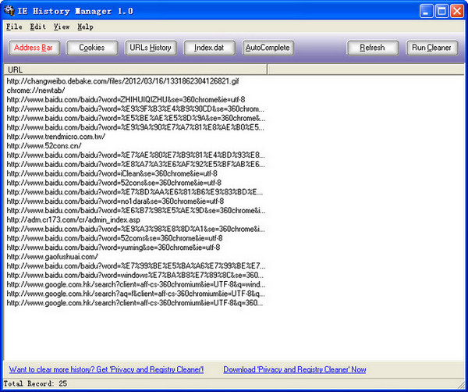Select the chrome://newtab/ entry

[36, 91]
